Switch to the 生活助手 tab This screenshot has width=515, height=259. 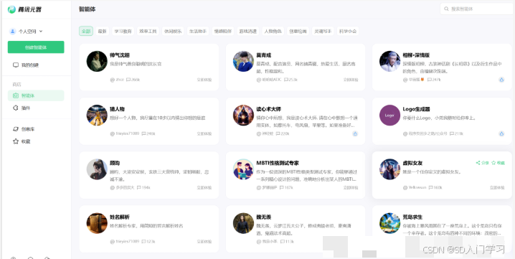coord(198,32)
